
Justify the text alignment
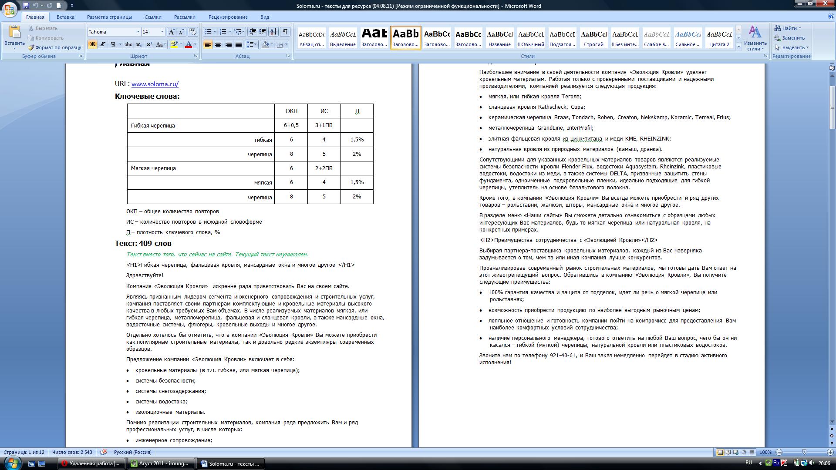pos(238,44)
